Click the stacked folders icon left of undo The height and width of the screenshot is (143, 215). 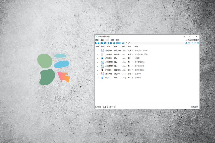coord(123,43)
